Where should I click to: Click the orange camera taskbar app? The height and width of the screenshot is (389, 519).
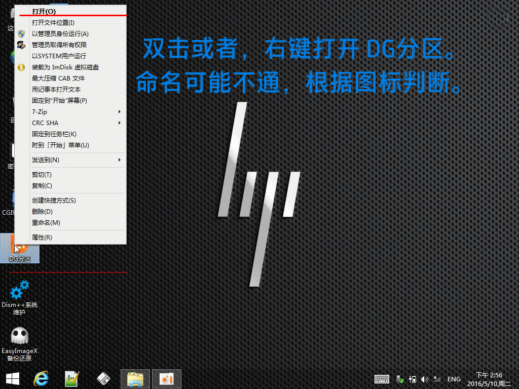[x=166, y=379]
